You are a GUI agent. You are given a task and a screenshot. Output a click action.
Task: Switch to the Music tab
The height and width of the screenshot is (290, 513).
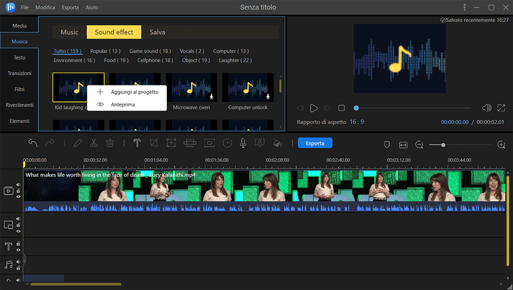pos(69,32)
